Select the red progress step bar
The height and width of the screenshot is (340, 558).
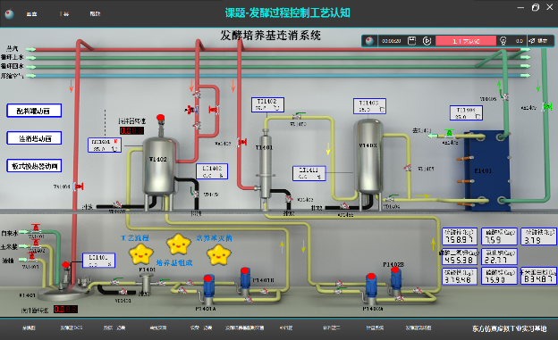[x=466, y=41]
